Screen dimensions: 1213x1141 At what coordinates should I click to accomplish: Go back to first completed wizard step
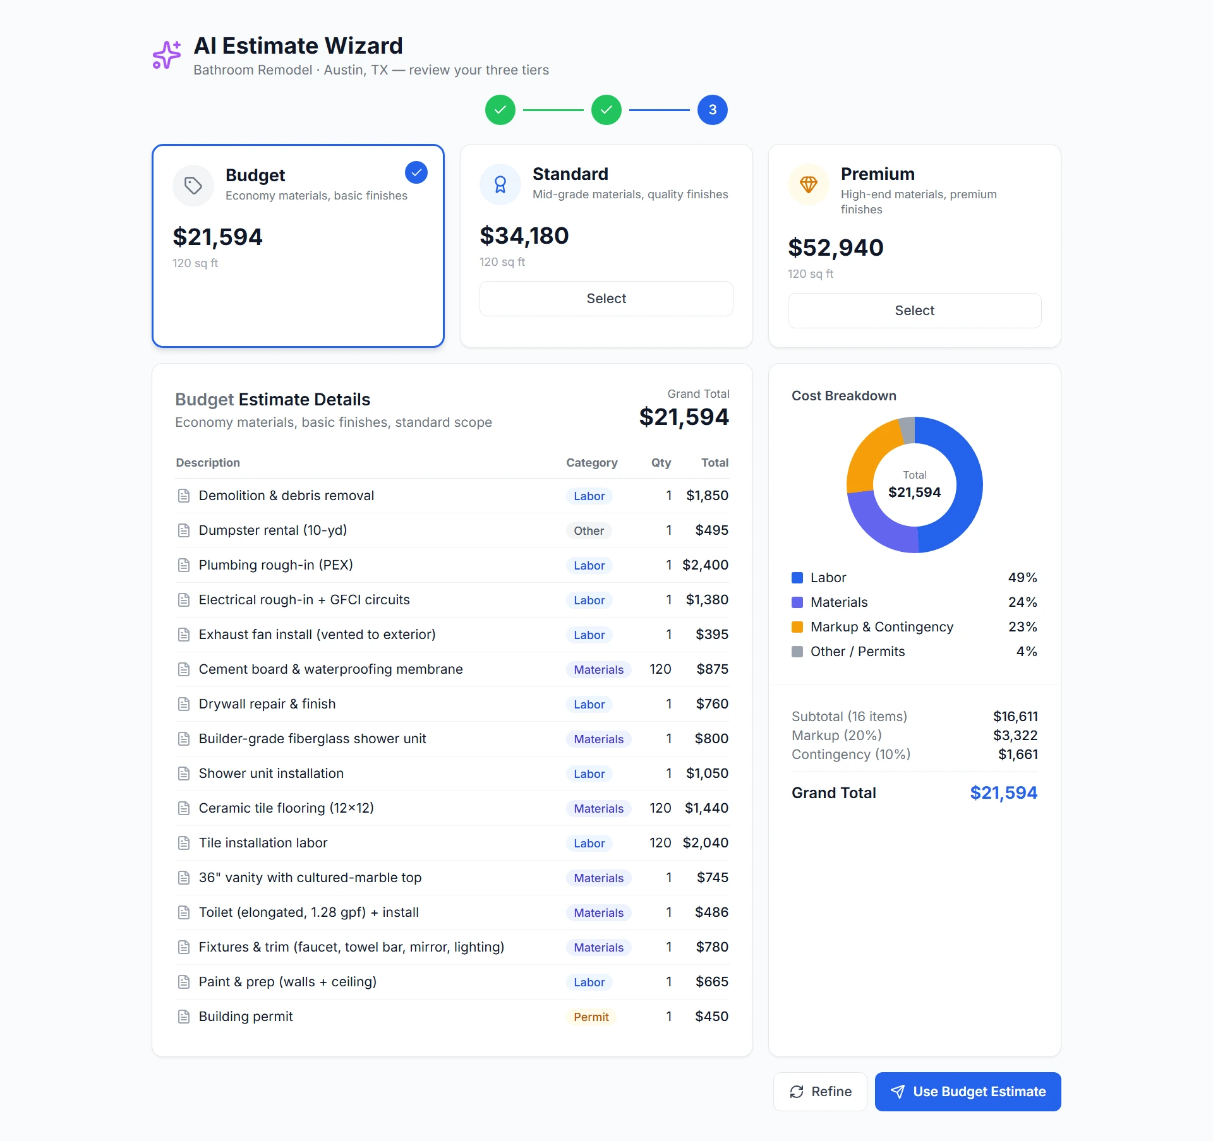[500, 110]
